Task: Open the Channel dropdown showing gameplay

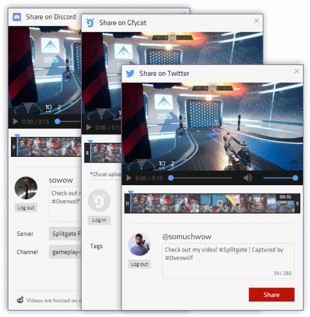Action: (x=65, y=252)
